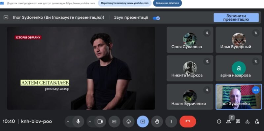264x131 pixels.
Task: Raise your hand
Action: coord(157,121)
